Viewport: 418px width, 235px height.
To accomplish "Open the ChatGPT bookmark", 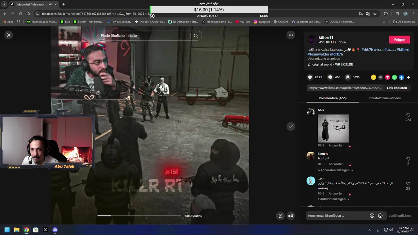I will pos(281,22).
